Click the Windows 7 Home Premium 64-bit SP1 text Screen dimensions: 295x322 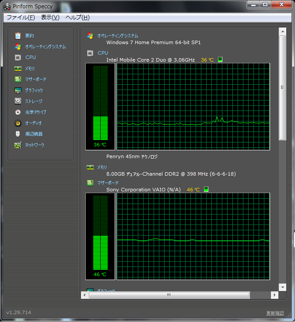pos(154,42)
